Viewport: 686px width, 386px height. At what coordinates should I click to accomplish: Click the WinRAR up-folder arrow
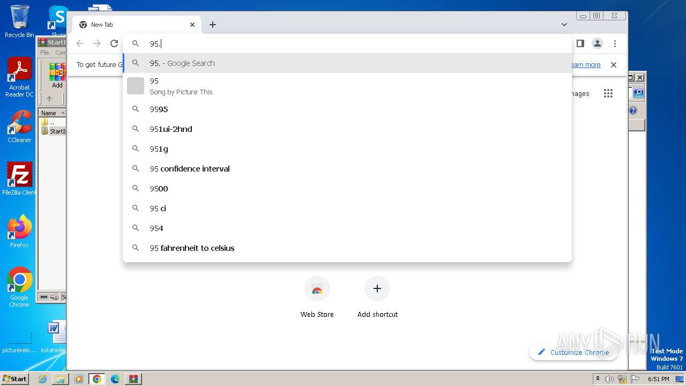tap(49, 99)
